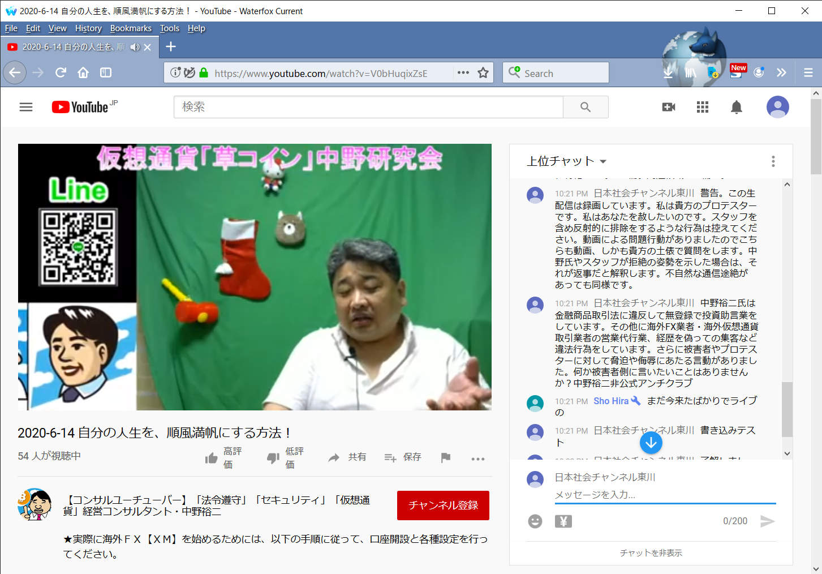Viewport: 822px width, 574px height.
Task: Click the thumbs-up like icon
Action: (212, 458)
